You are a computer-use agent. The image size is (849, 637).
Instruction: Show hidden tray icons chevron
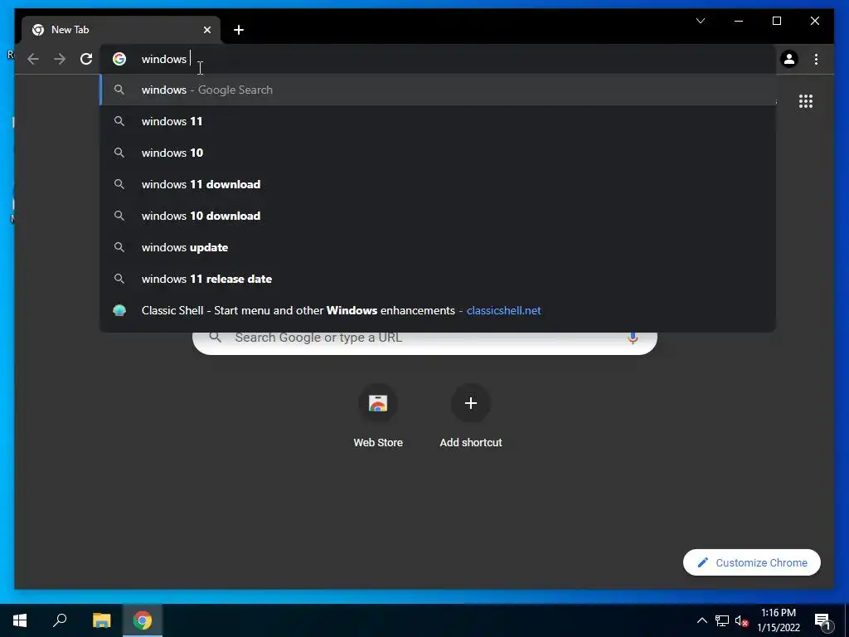(x=701, y=620)
